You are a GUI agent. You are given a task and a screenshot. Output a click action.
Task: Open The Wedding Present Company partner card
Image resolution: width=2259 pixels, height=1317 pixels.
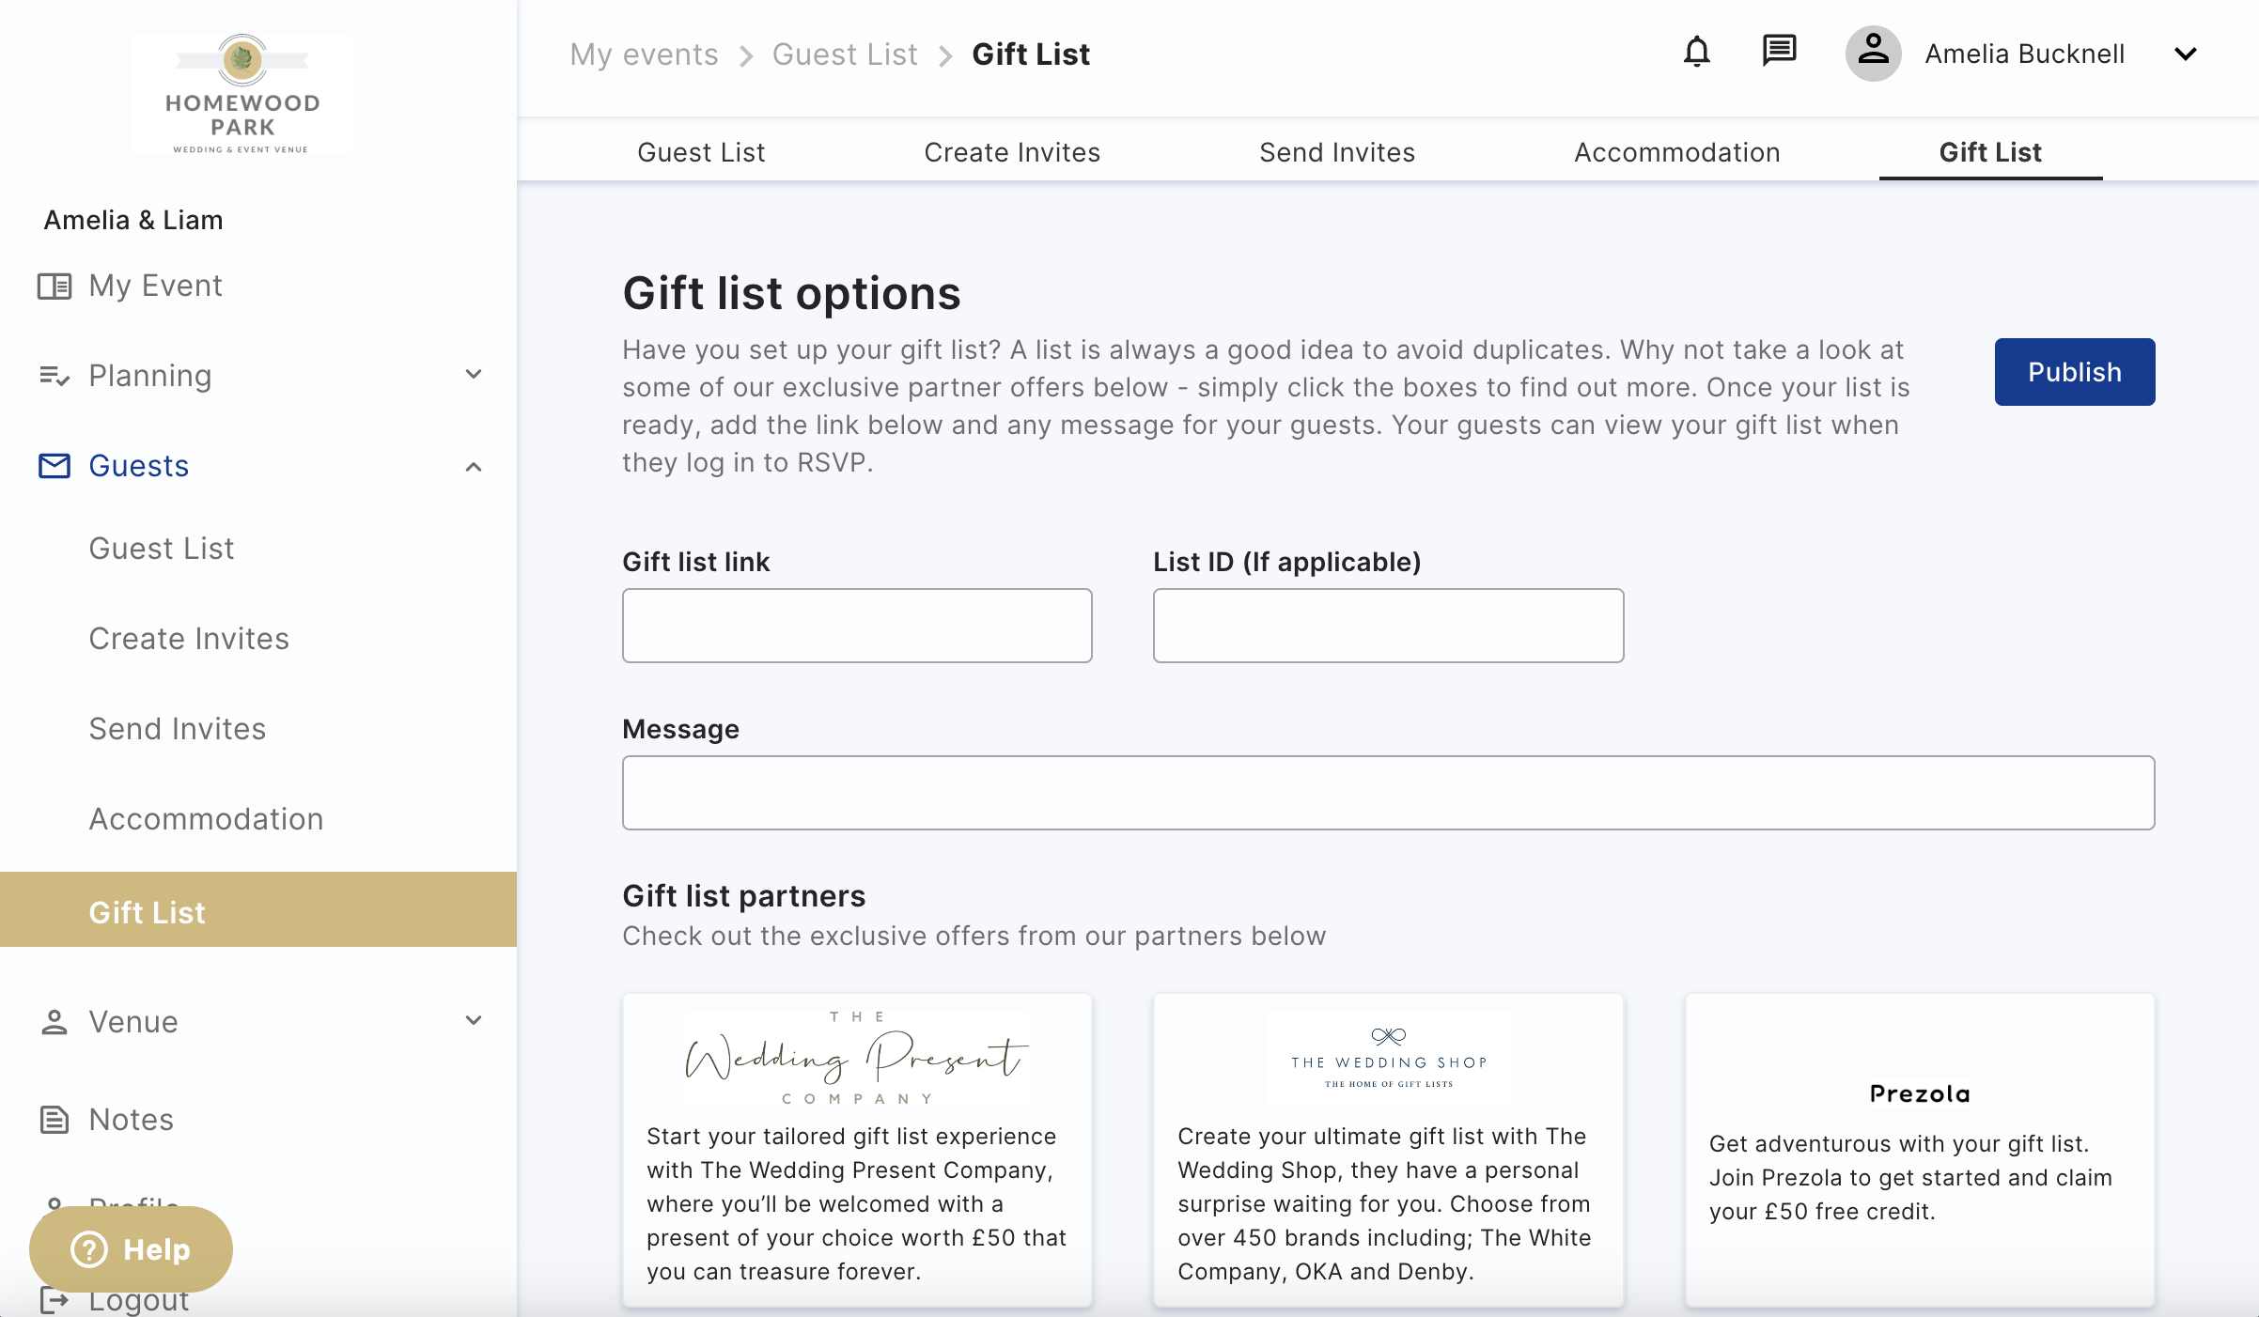coord(857,1150)
